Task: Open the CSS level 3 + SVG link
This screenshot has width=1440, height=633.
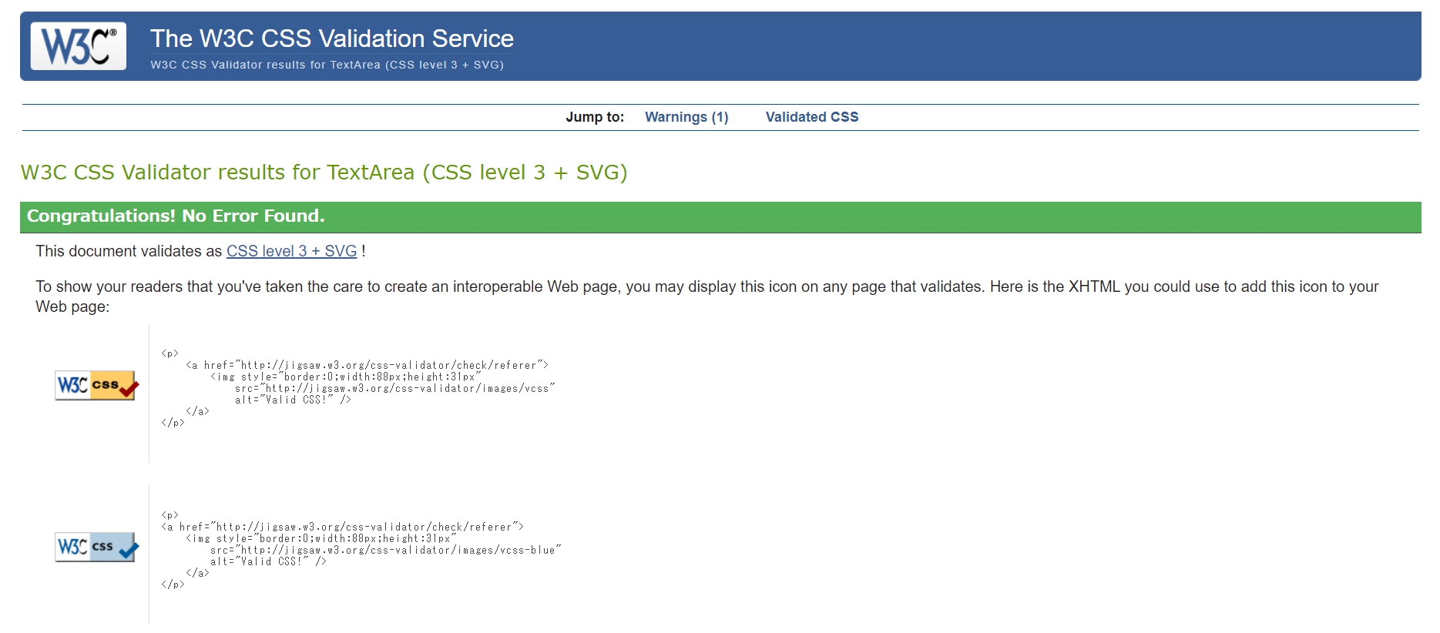Action: [x=291, y=251]
